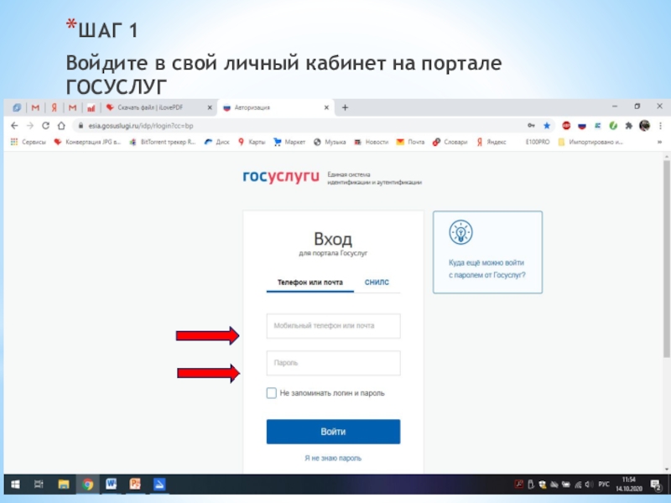Open the Госуслуги logo link
The image size is (671, 503).
coord(281,177)
